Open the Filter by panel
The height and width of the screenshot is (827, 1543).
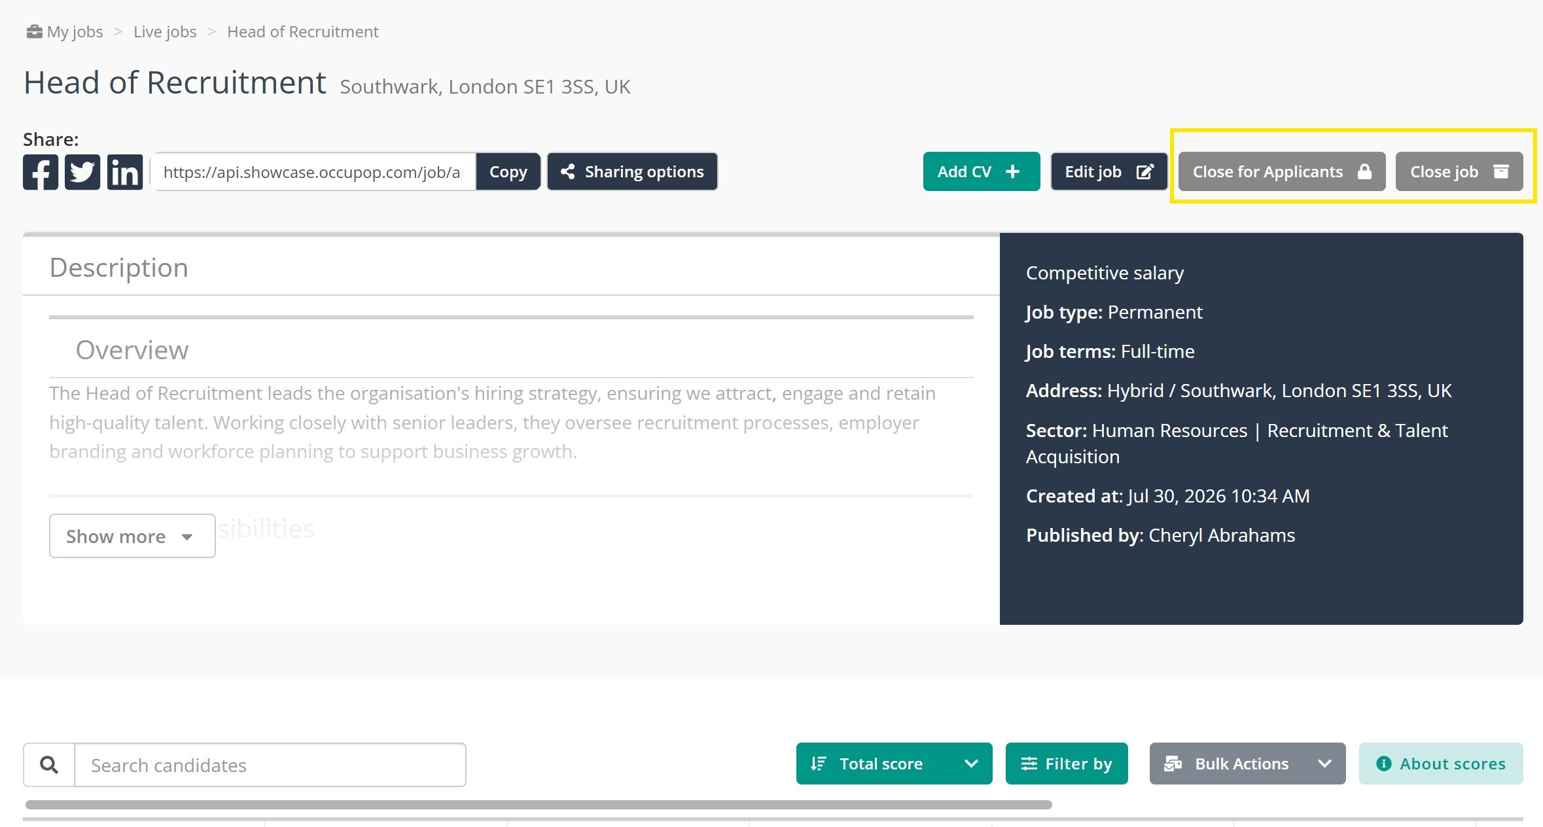1067,764
